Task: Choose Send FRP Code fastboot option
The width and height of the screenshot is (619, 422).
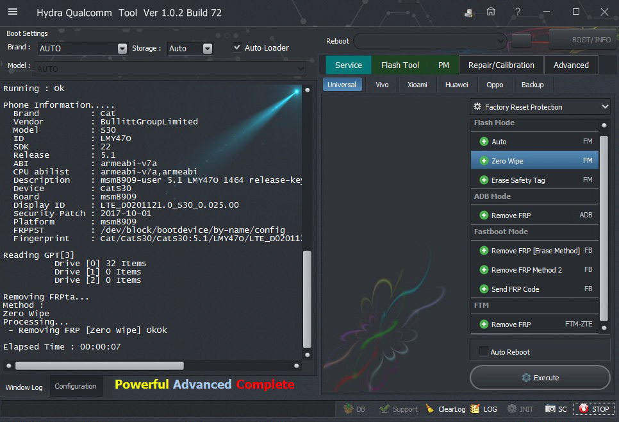Action: click(534, 289)
